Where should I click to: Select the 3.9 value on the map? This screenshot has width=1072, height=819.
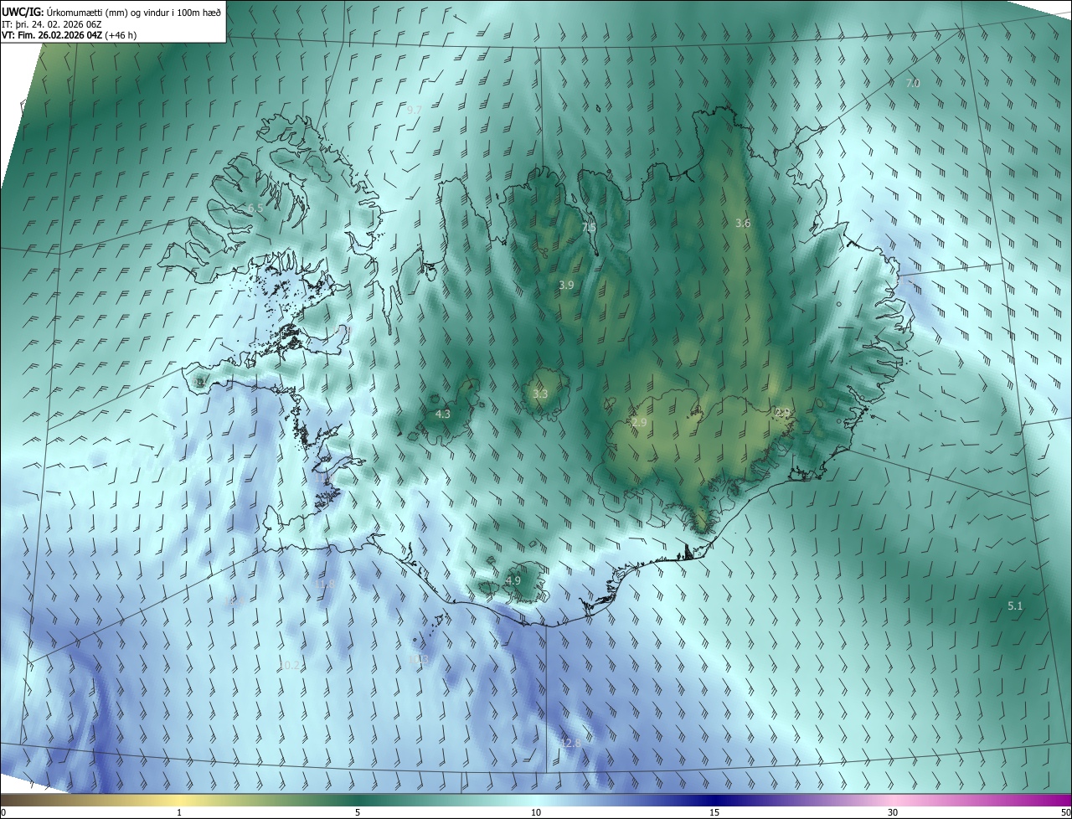click(x=566, y=285)
